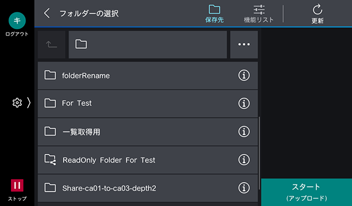Click the フォルダーの選択 title

[x=89, y=14]
